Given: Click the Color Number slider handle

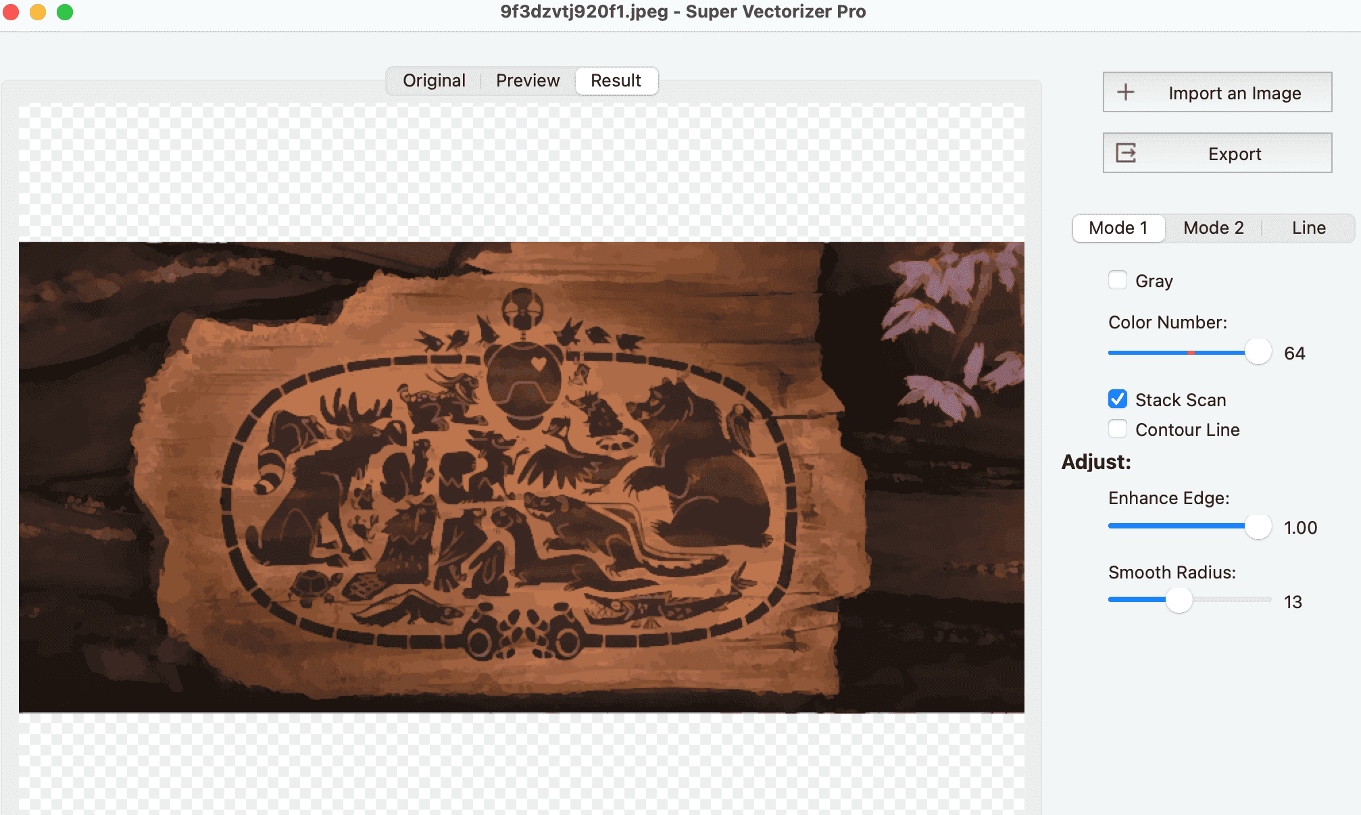Looking at the screenshot, I should coord(1258,351).
